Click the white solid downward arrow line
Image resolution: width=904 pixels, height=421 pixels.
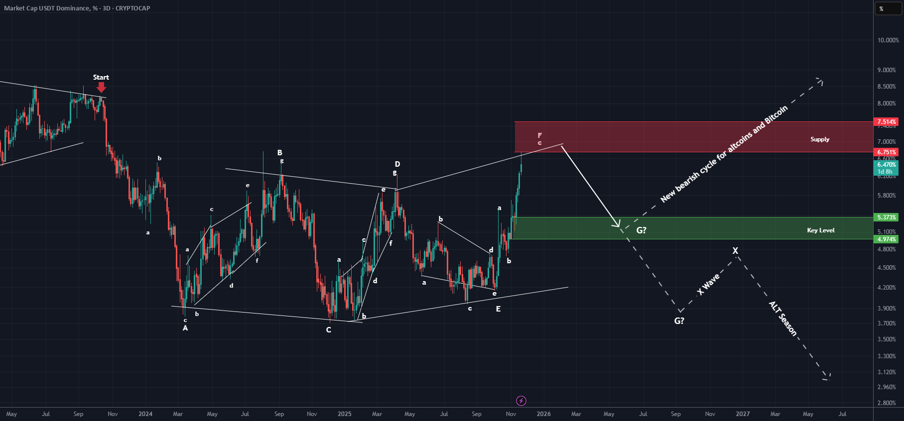pyautogui.click(x=591, y=186)
